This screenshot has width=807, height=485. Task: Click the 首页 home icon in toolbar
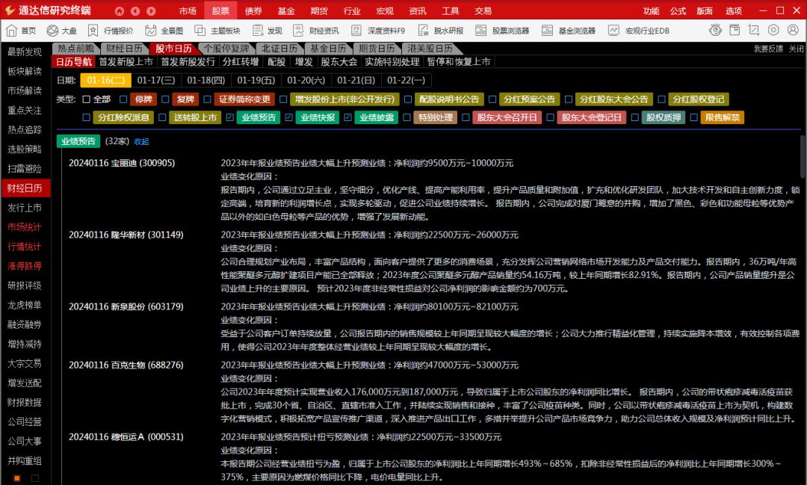(11, 31)
